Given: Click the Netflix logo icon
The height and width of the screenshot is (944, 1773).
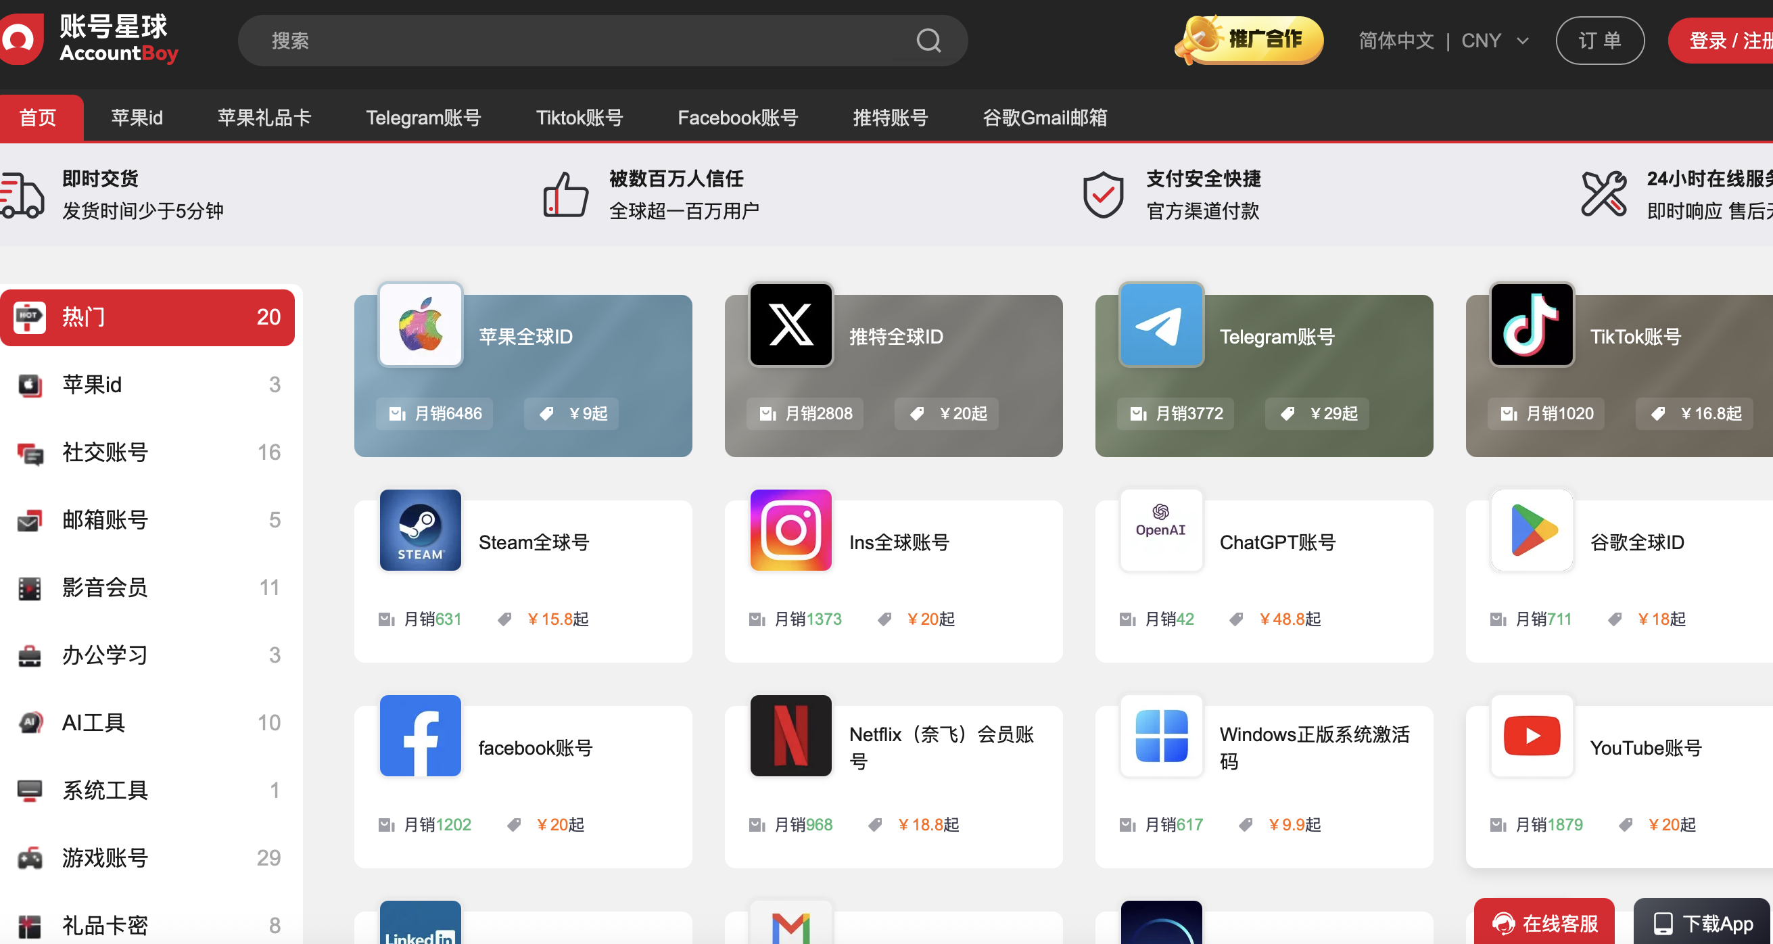Looking at the screenshot, I should [x=790, y=736].
